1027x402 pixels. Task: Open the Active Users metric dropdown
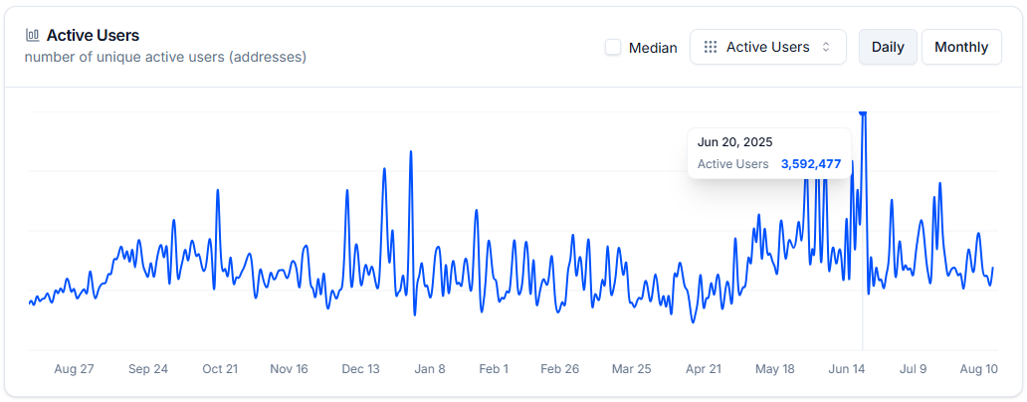[767, 47]
